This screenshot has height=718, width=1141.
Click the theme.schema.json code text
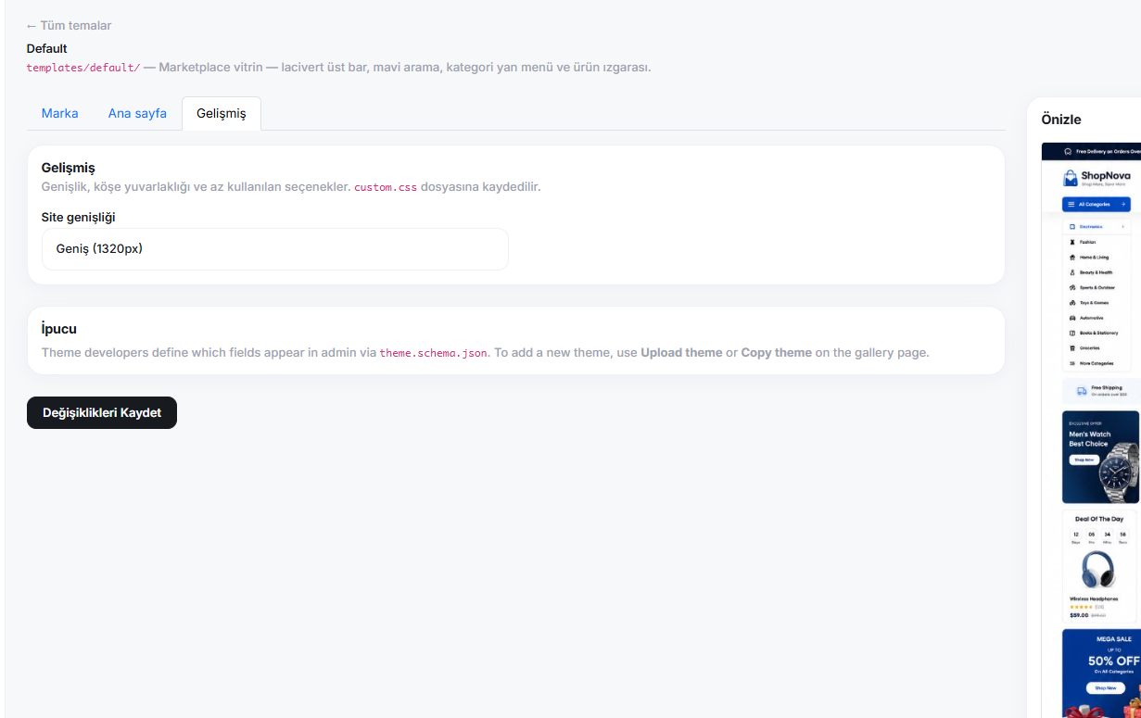434,353
